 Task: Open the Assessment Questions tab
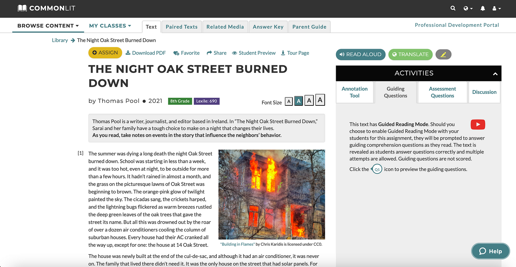pyautogui.click(x=442, y=92)
